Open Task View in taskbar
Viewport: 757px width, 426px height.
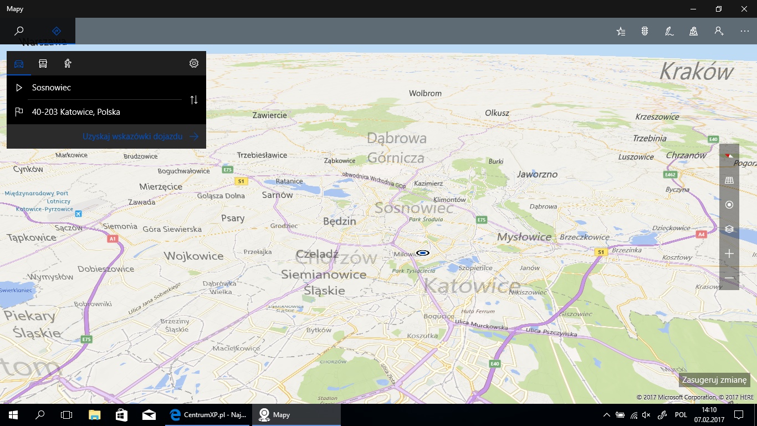point(67,415)
